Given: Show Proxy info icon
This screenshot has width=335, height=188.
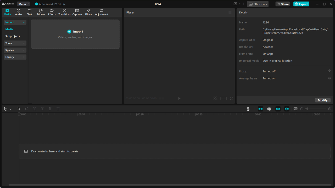Looking at the screenshot, I should point(330,71).
